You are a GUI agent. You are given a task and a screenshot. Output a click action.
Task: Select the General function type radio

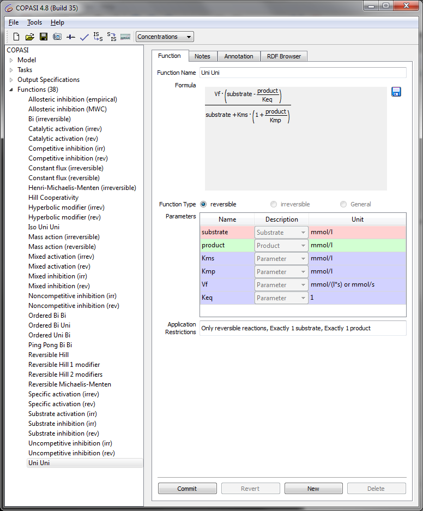pyautogui.click(x=343, y=204)
